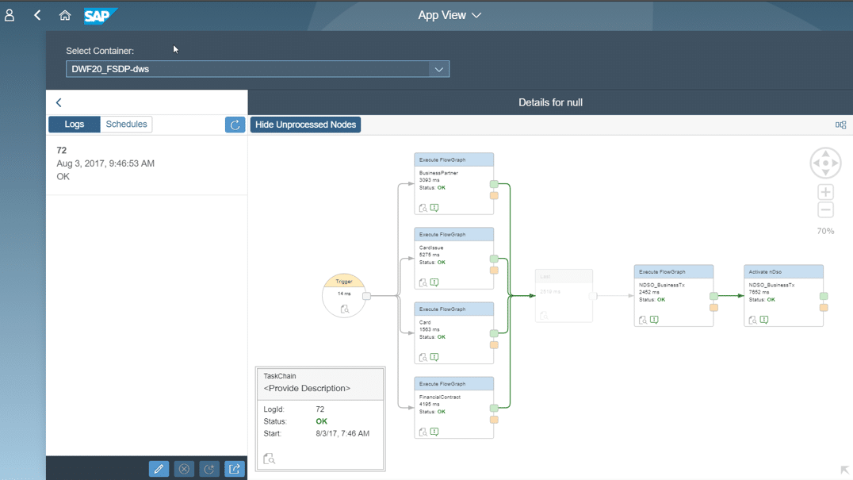Screen dimensions: 853x480
Task: Open the App View dropdown menu
Action: tap(449, 15)
